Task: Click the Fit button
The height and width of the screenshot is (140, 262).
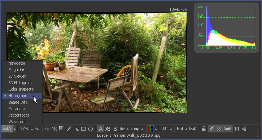Action: coord(37,129)
